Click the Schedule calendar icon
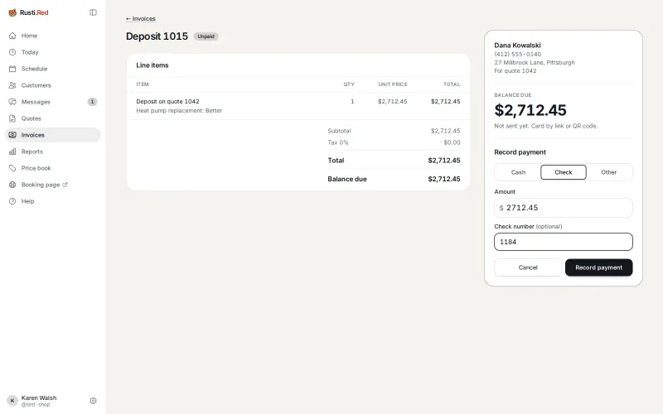This screenshot has width=663, height=414. pos(12,69)
